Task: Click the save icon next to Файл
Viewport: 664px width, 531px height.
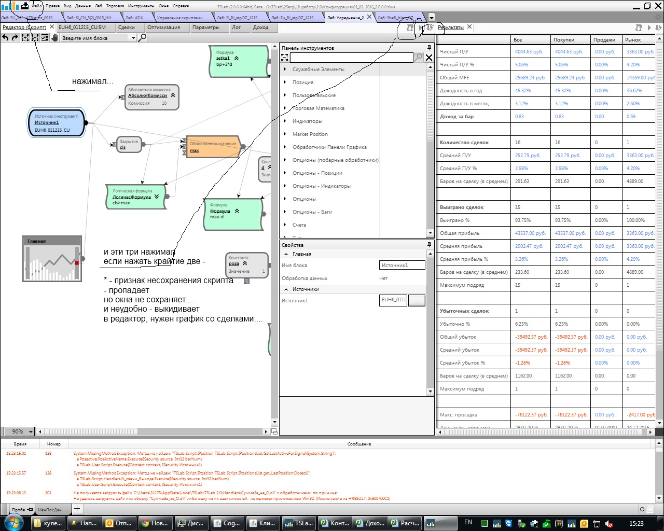Action: coord(25,6)
